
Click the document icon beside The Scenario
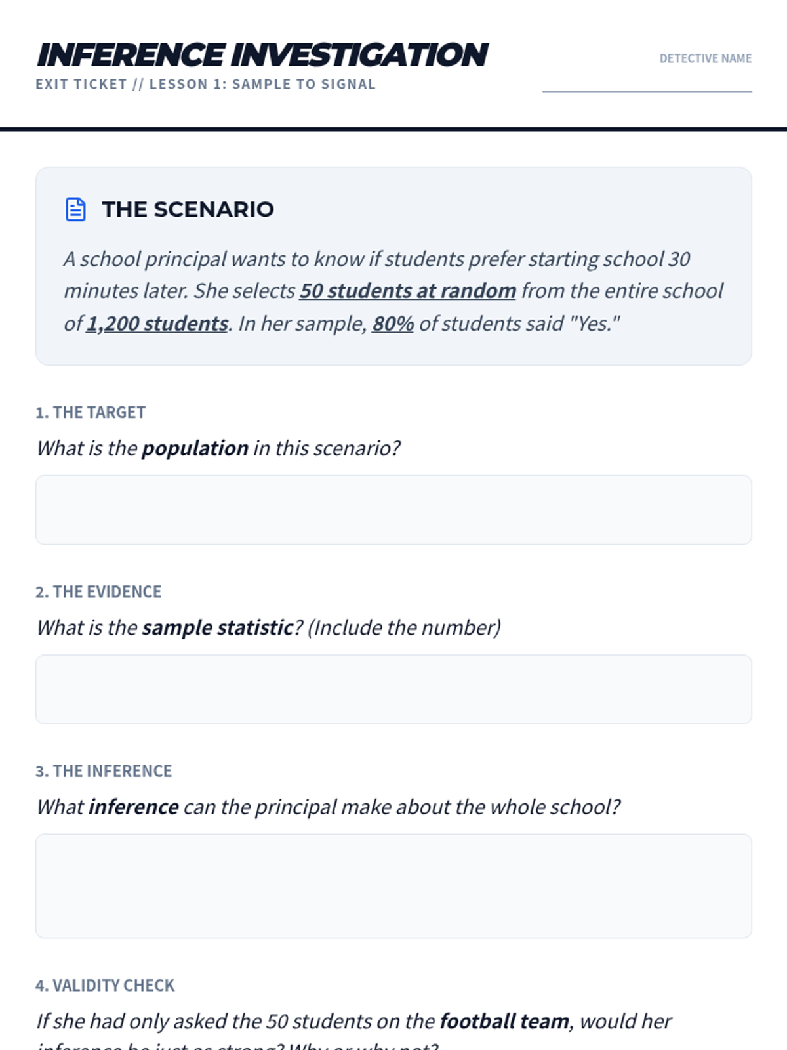[75, 209]
